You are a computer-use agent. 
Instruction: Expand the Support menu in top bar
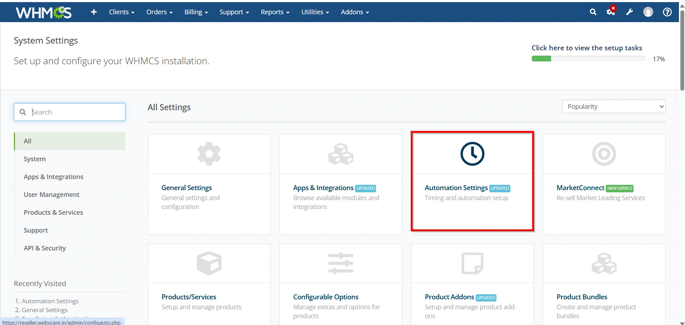(234, 12)
